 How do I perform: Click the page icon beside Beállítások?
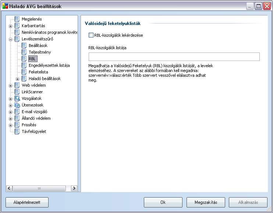[x=24, y=45]
